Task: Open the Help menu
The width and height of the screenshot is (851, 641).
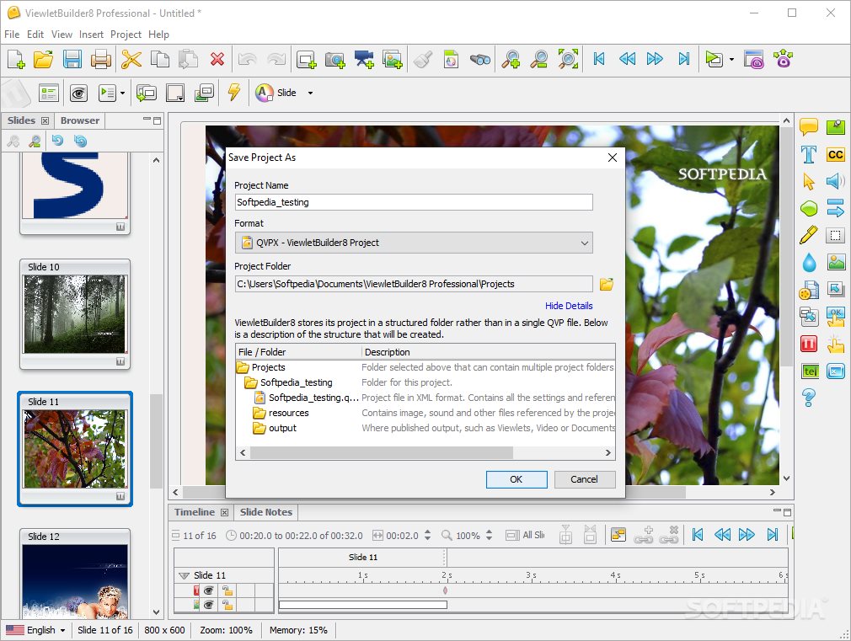Action: pyautogui.click(x=158, y=35)
